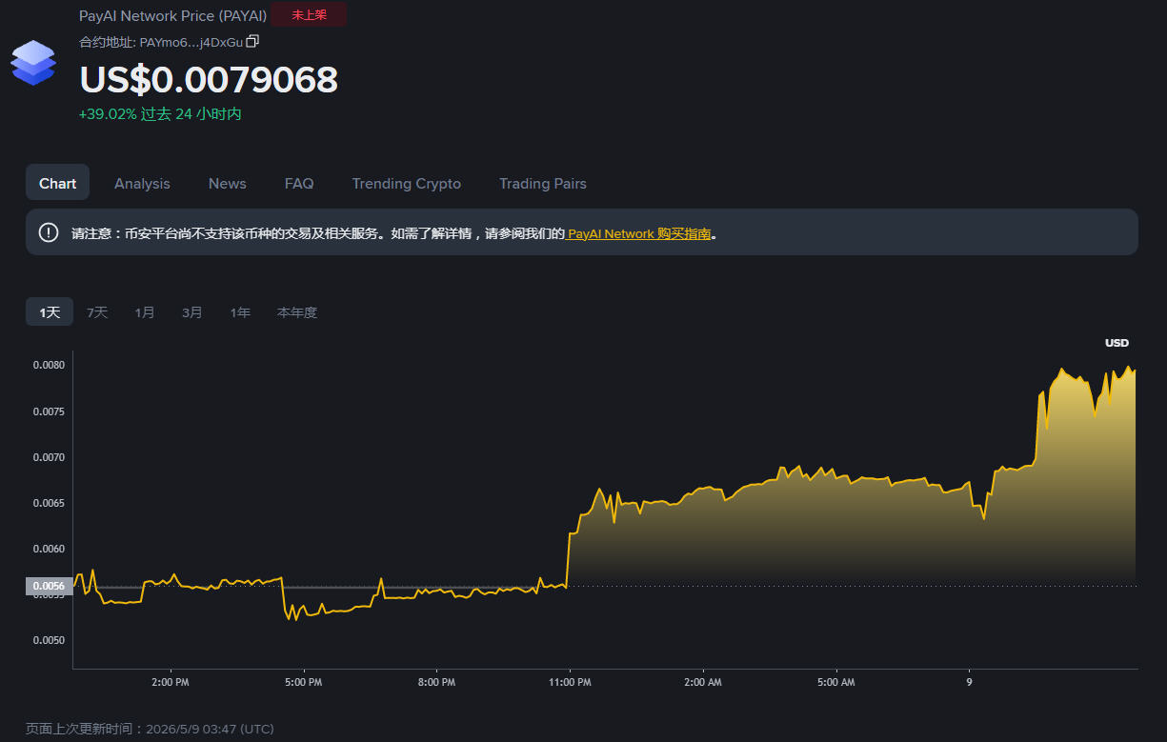Click the 页面上次更新时间 timestamp text
The height and width of the screenshot is (742, 1167).
coord(150,729)
